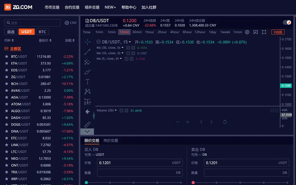Favorite ETH/USDT with its star

pos(7,63)
